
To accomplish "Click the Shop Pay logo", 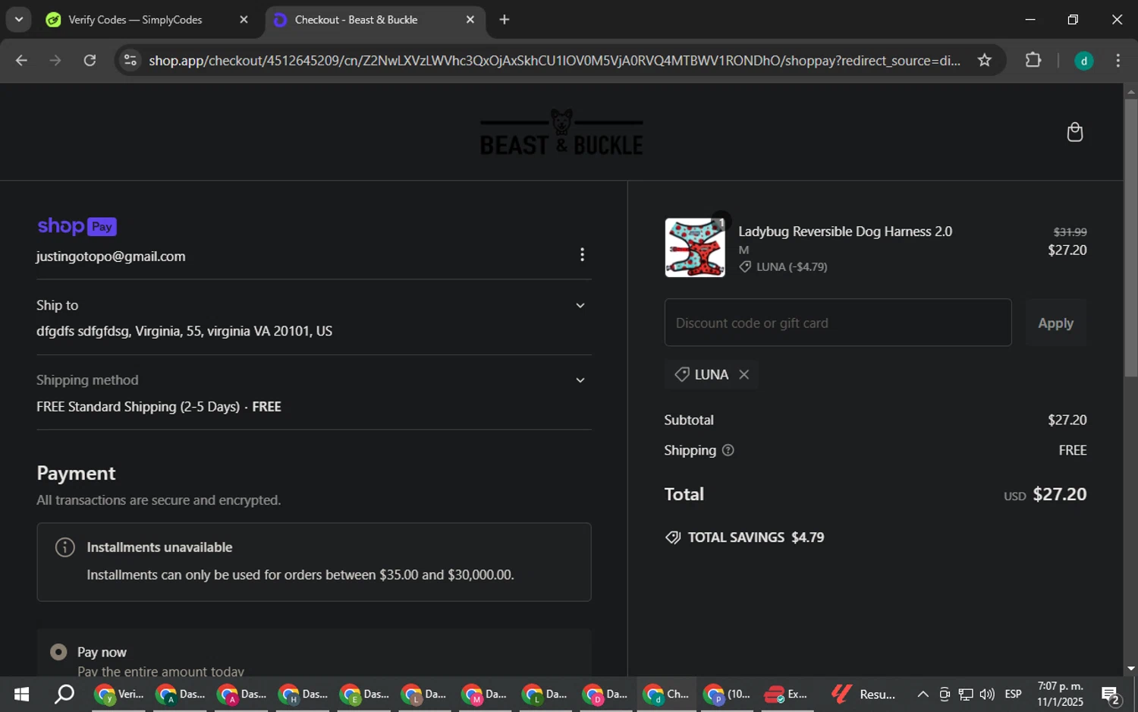I will coord(77,226).
